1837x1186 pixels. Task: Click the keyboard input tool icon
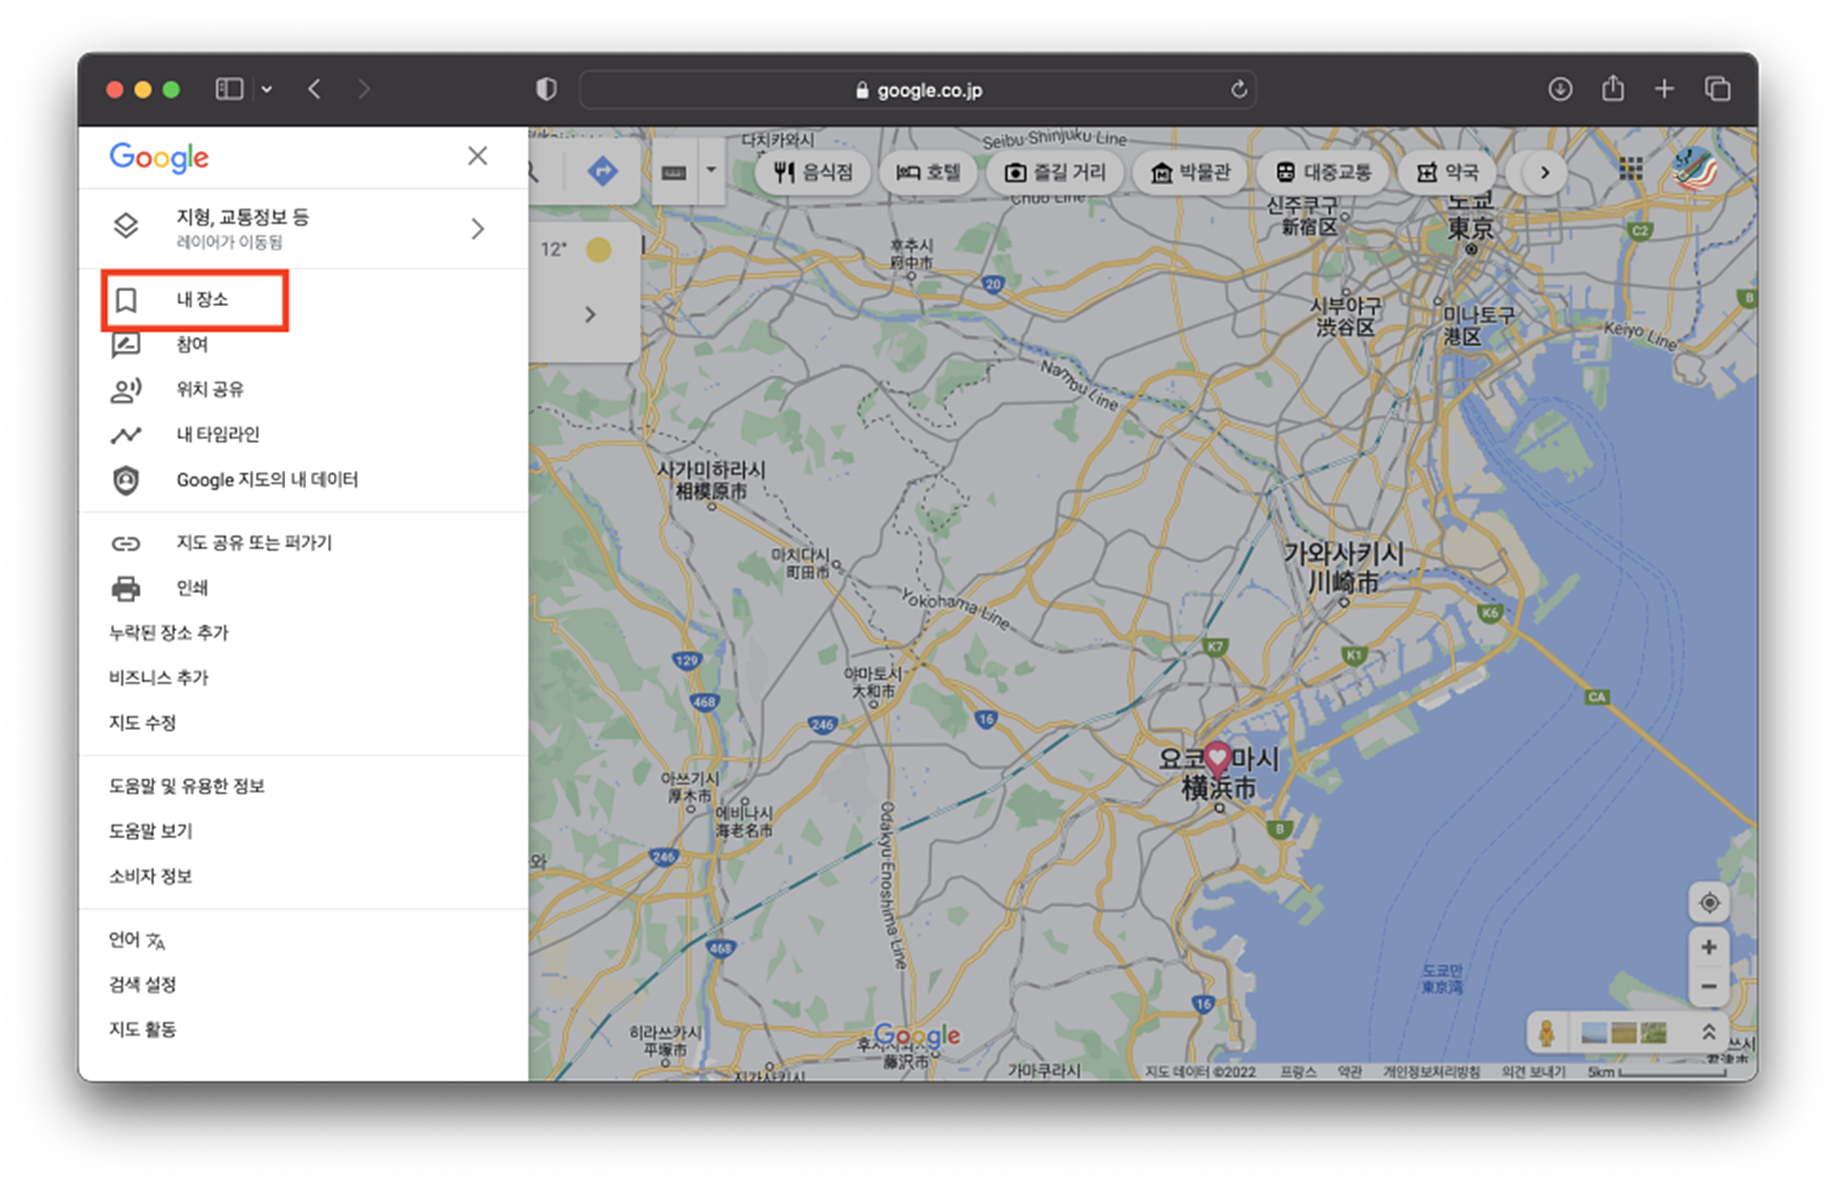click(x=675, y=172)
